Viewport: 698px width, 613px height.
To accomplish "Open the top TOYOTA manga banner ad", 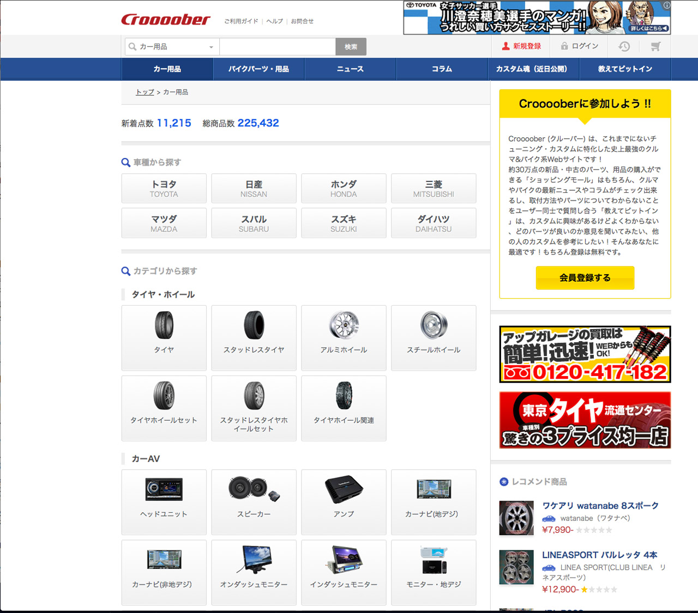I will click(537, 18).
